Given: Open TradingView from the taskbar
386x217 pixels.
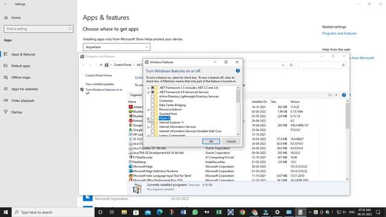Looking at the screenshot, I should pyautogui.click(x=207, y=212).
